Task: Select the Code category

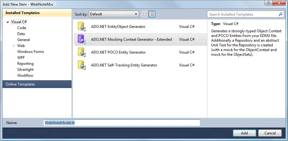Action: tap(22, 28)
